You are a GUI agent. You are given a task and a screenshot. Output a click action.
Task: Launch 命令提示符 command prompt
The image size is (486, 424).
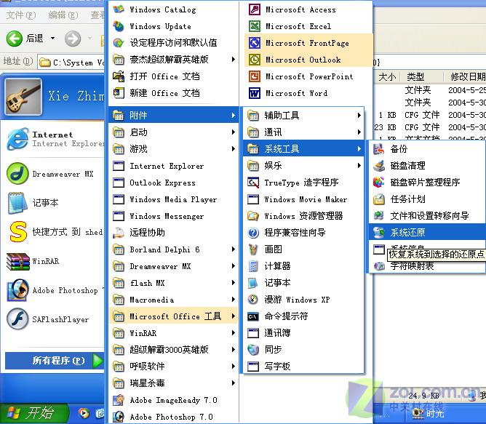[303, 316]
